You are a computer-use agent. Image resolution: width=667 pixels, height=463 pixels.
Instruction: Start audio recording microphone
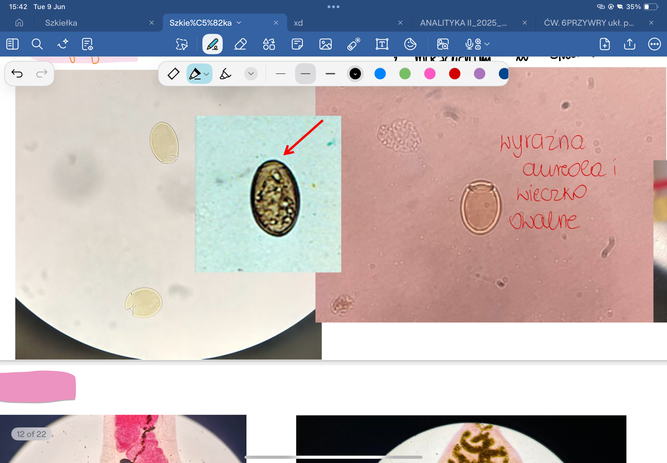pyautogui.click(x=473, y=44)
